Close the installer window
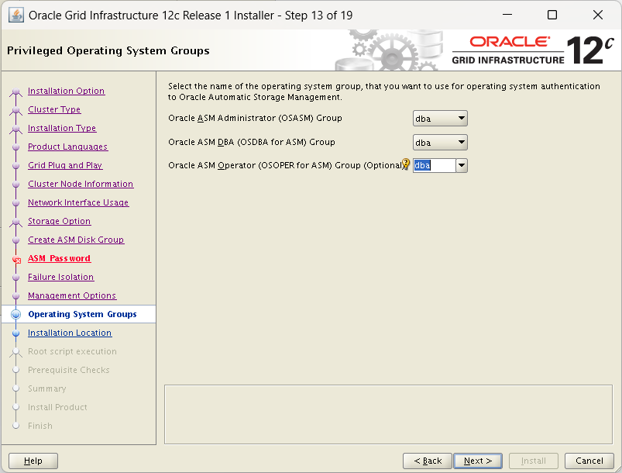 point(598,15)
